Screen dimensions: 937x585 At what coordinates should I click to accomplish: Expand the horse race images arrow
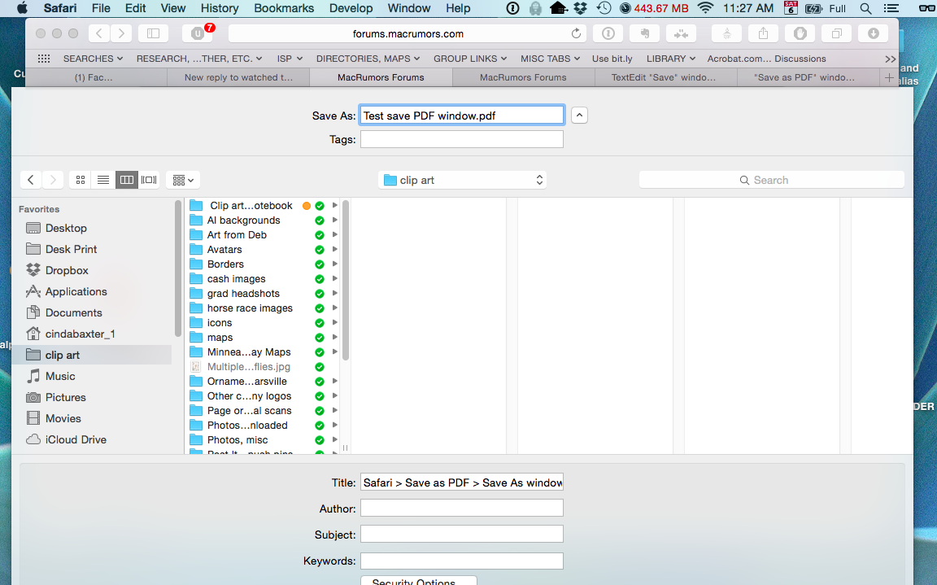[x=334, y=308]
